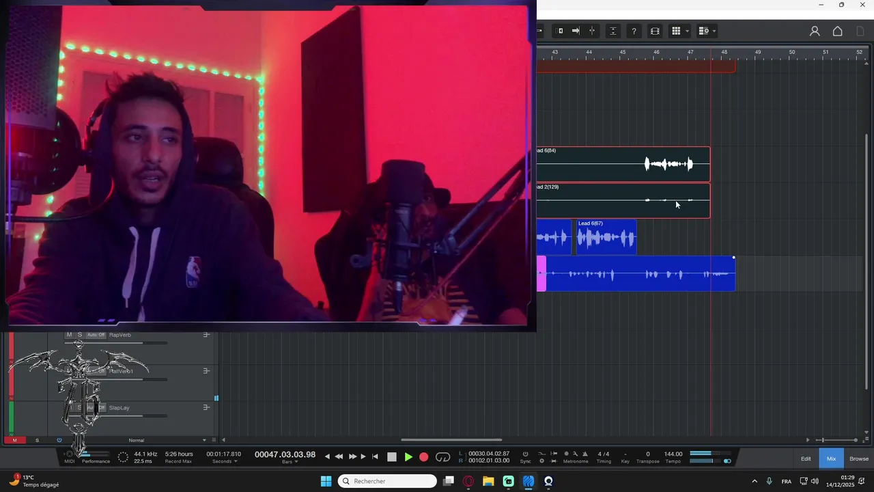Open the grid layout dropdown arrow

687,31
